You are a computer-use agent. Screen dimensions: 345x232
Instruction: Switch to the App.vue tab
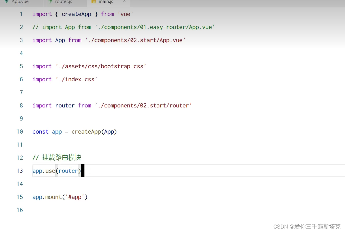[20, 1]
